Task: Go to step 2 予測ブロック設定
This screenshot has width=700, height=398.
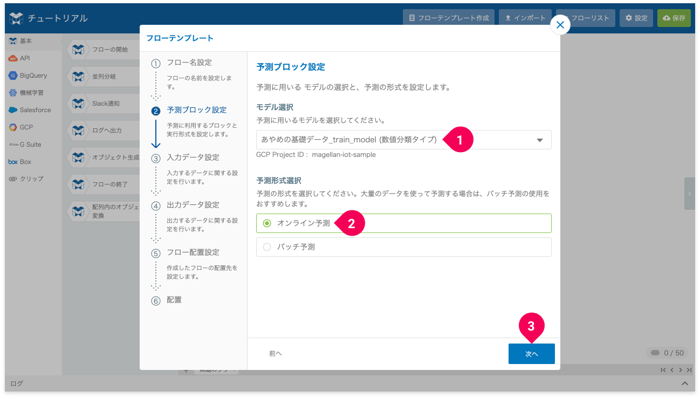Action: pyautogui.click(x=197, y=110)
